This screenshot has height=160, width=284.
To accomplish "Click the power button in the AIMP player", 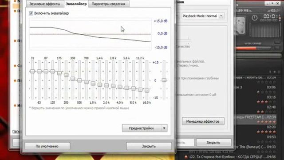I will click(254, 18).
